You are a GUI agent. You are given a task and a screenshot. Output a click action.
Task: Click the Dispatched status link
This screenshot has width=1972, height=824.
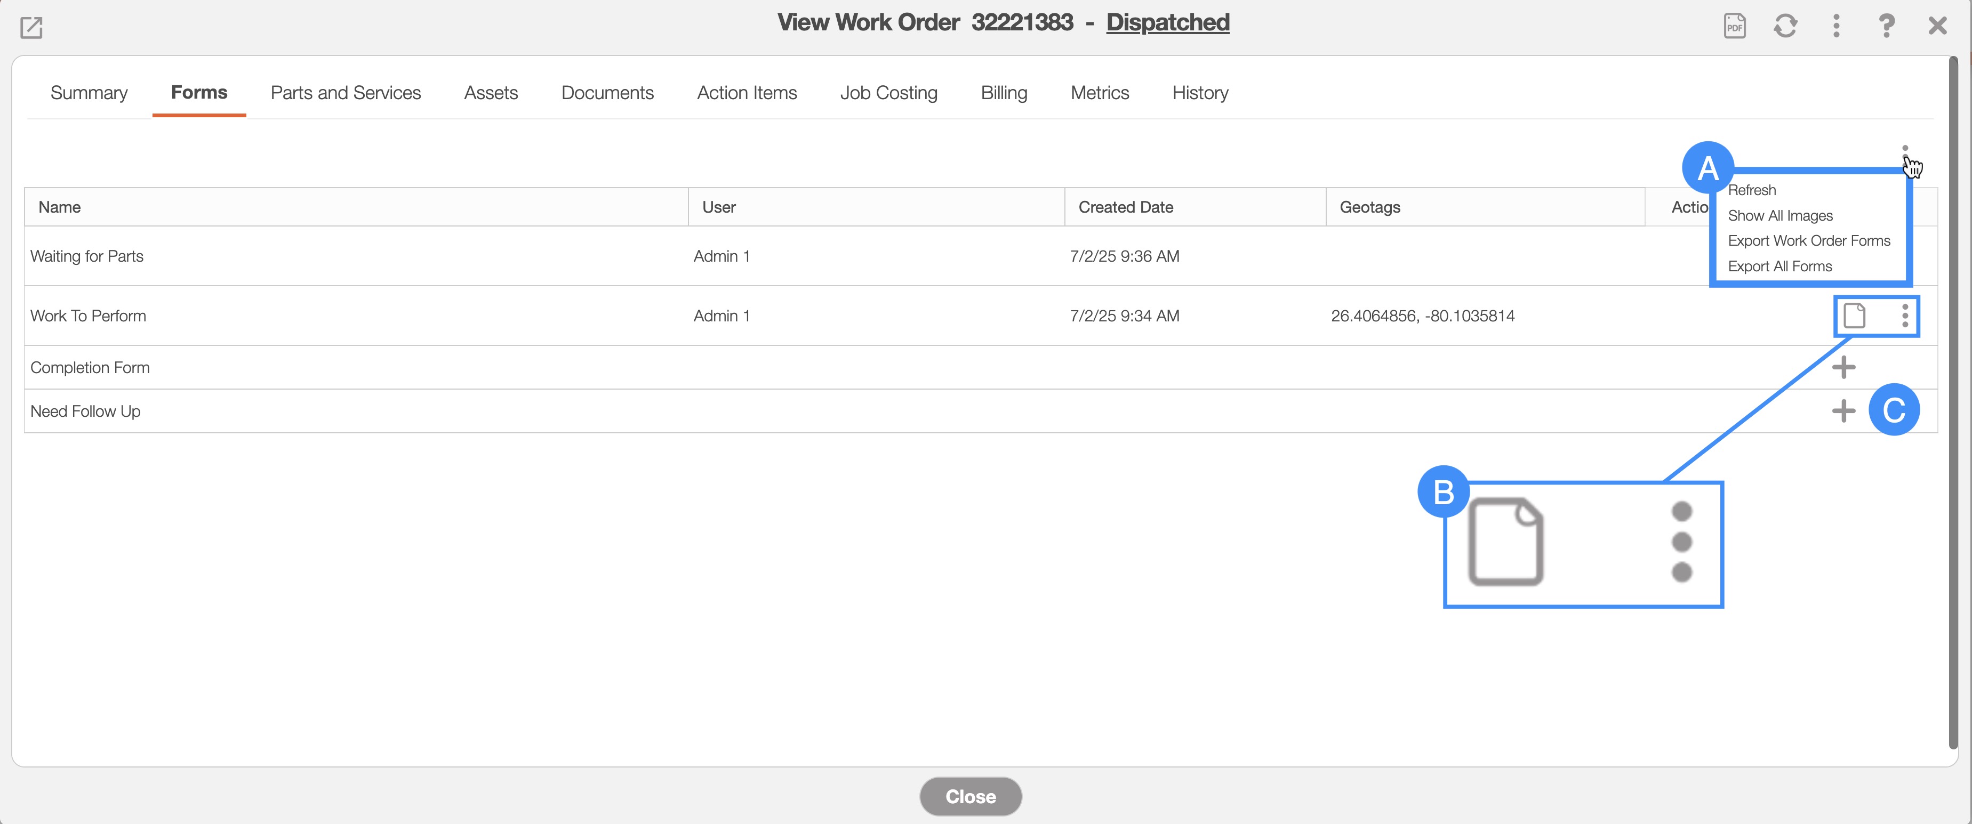pyautogui.click(x=1167, y=22)
